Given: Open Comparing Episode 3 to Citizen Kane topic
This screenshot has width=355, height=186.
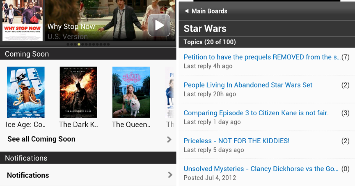Looking at the screenshot, I should [266, 117].
